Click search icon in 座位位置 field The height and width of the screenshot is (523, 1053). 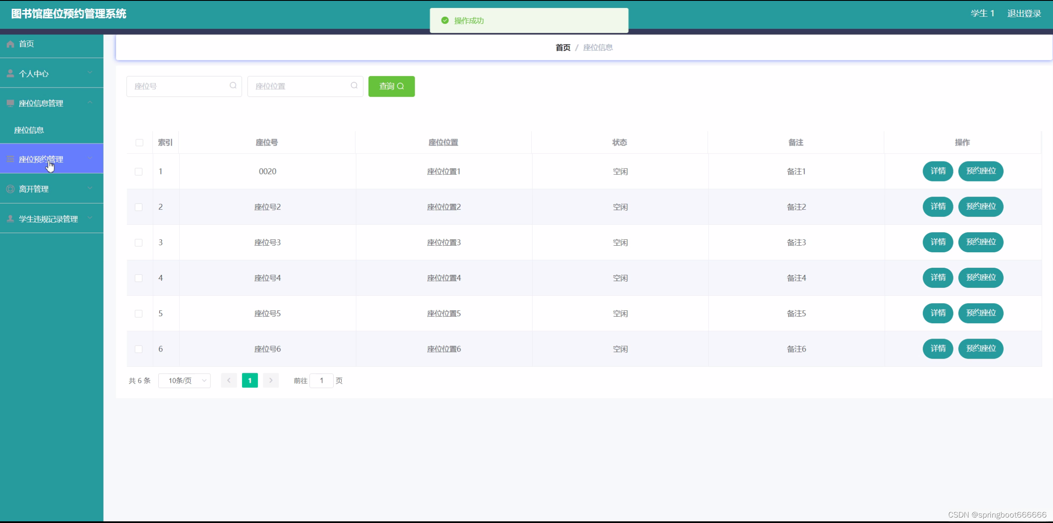coord(354,85)
